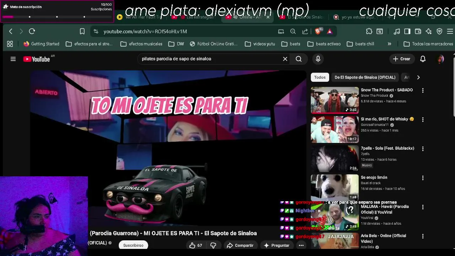Close the 'Online - AR' browser tab
This screenshot has height=256, width=455.
(268, 17)
